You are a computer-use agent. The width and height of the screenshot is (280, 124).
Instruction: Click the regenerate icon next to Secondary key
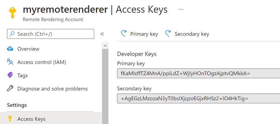(x=168, y=34)
